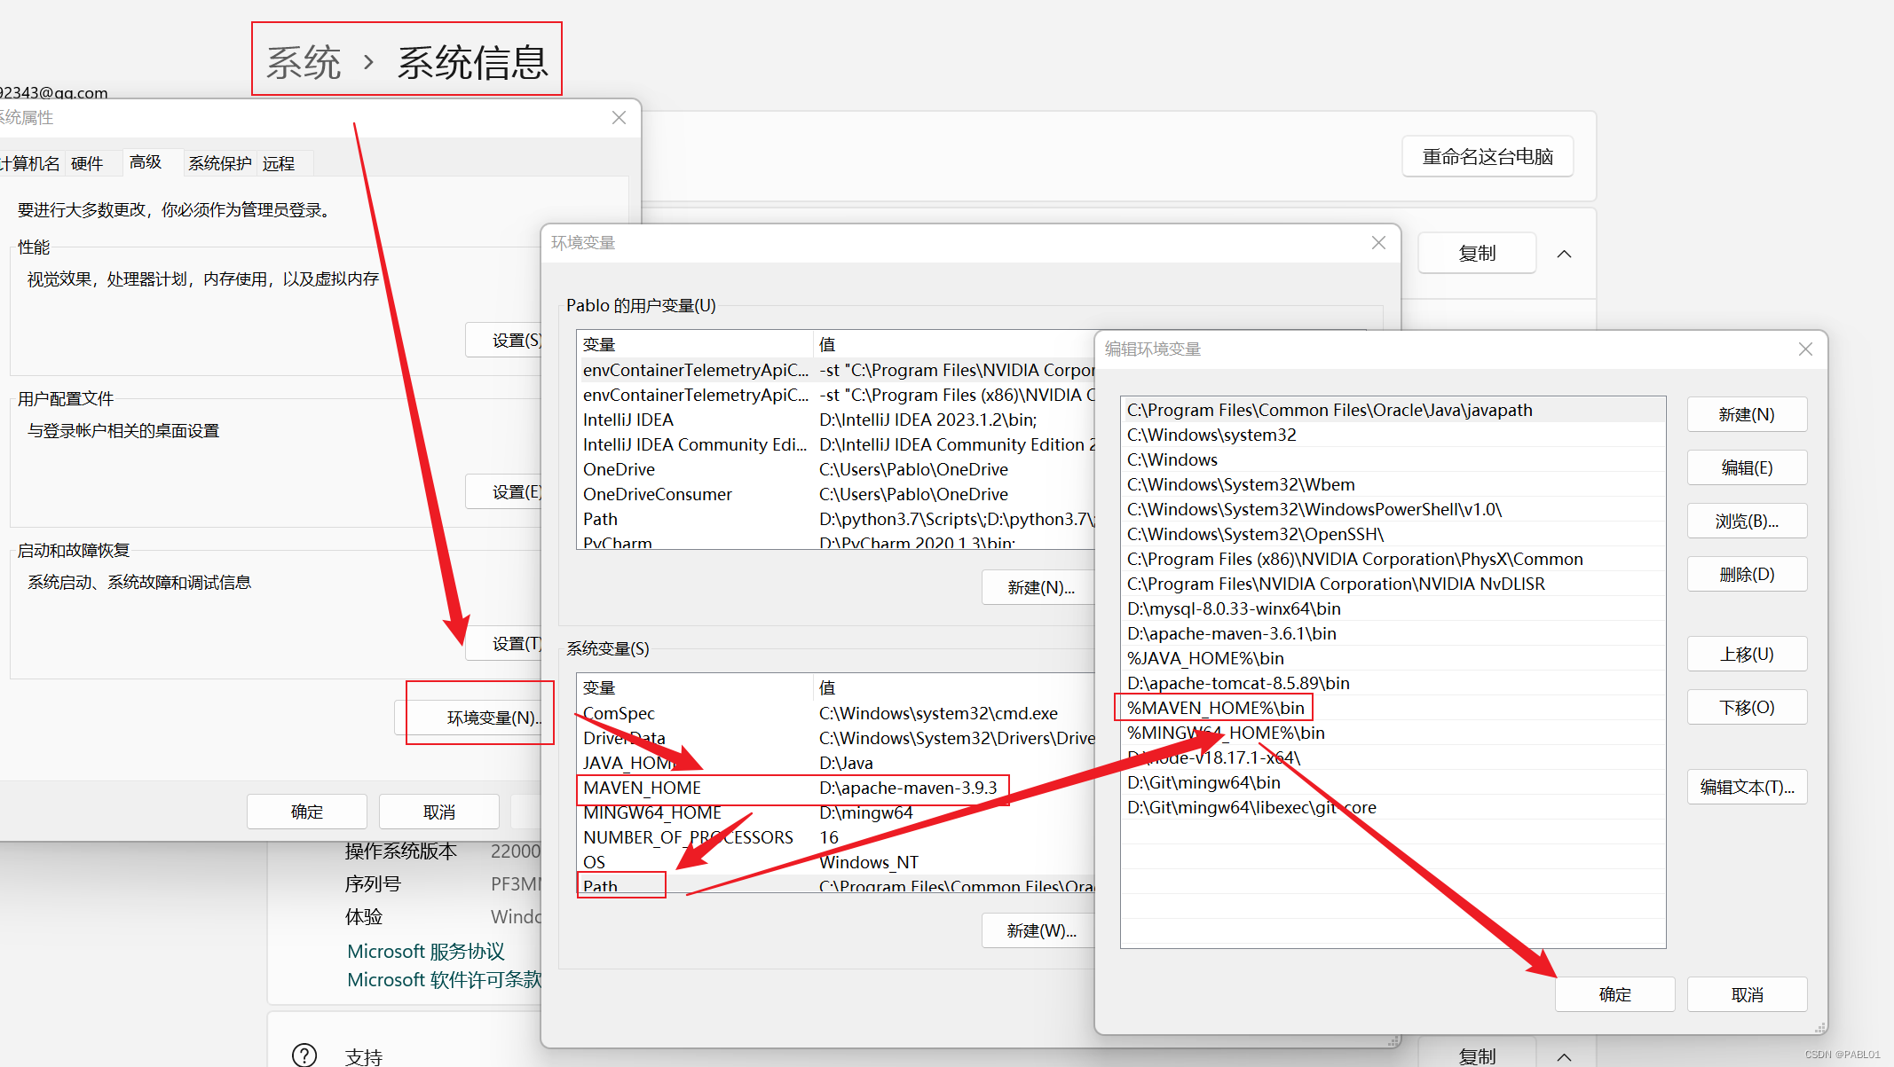Click upper 复制 button in Settings

point(1477,253)
